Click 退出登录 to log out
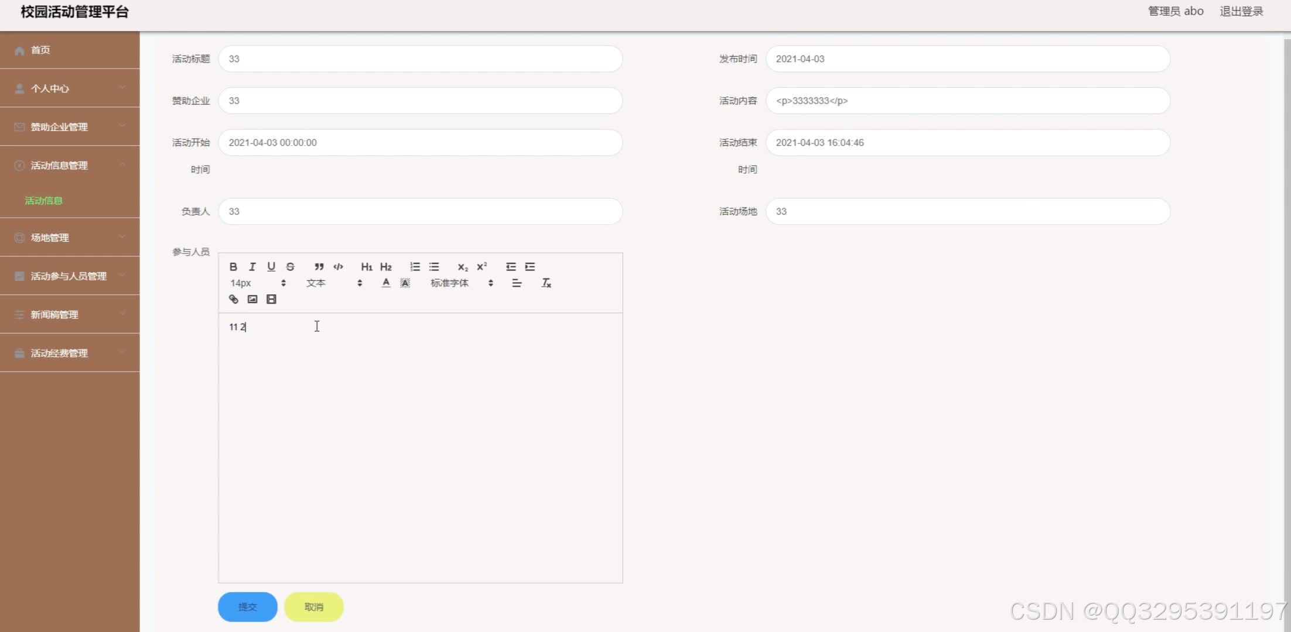 point(1241,11)
